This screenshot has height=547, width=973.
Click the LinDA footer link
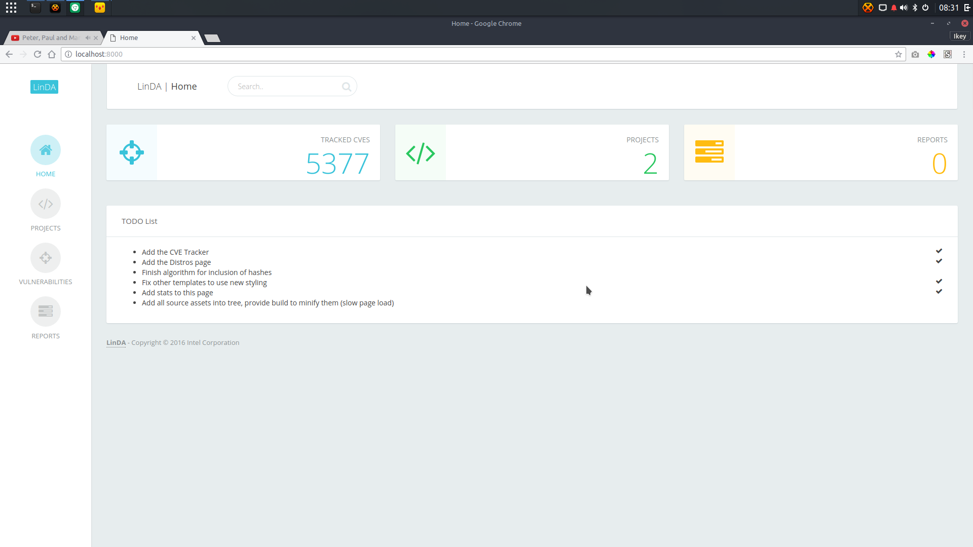[x=116, y=342]
